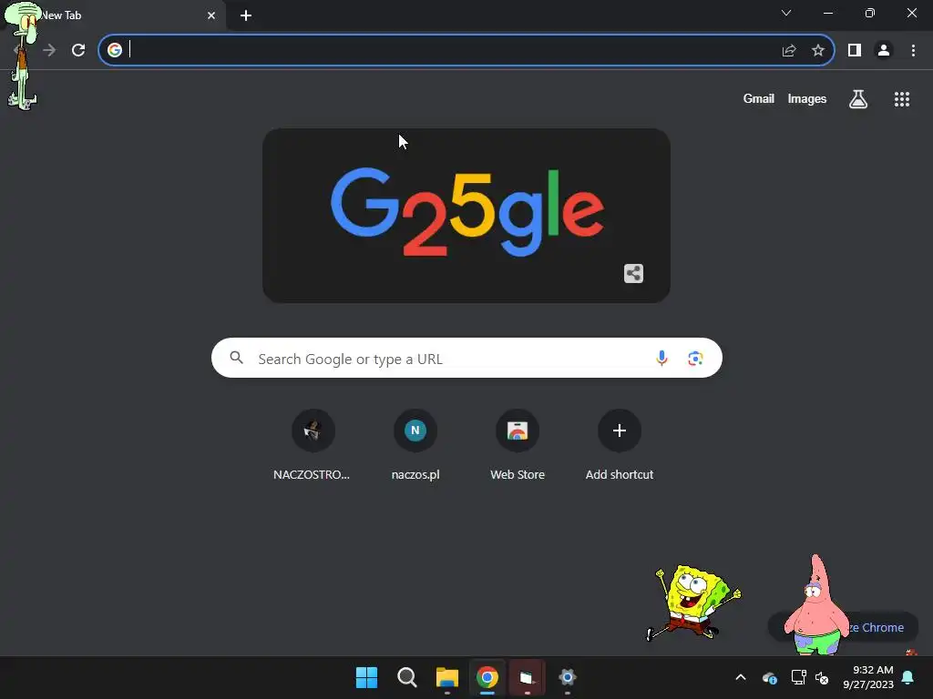Open the notifications bell
Viewport: 933px width, 699px height.
click(x=908, y=677)
